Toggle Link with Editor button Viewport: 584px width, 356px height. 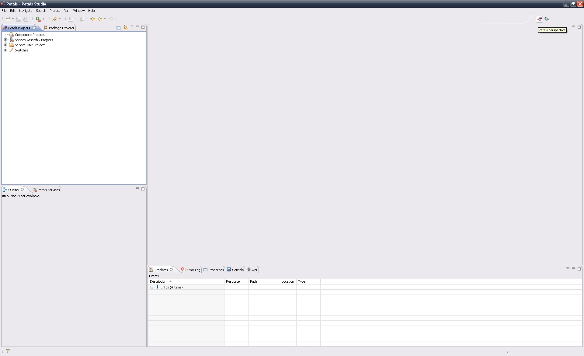click(125, 28)
